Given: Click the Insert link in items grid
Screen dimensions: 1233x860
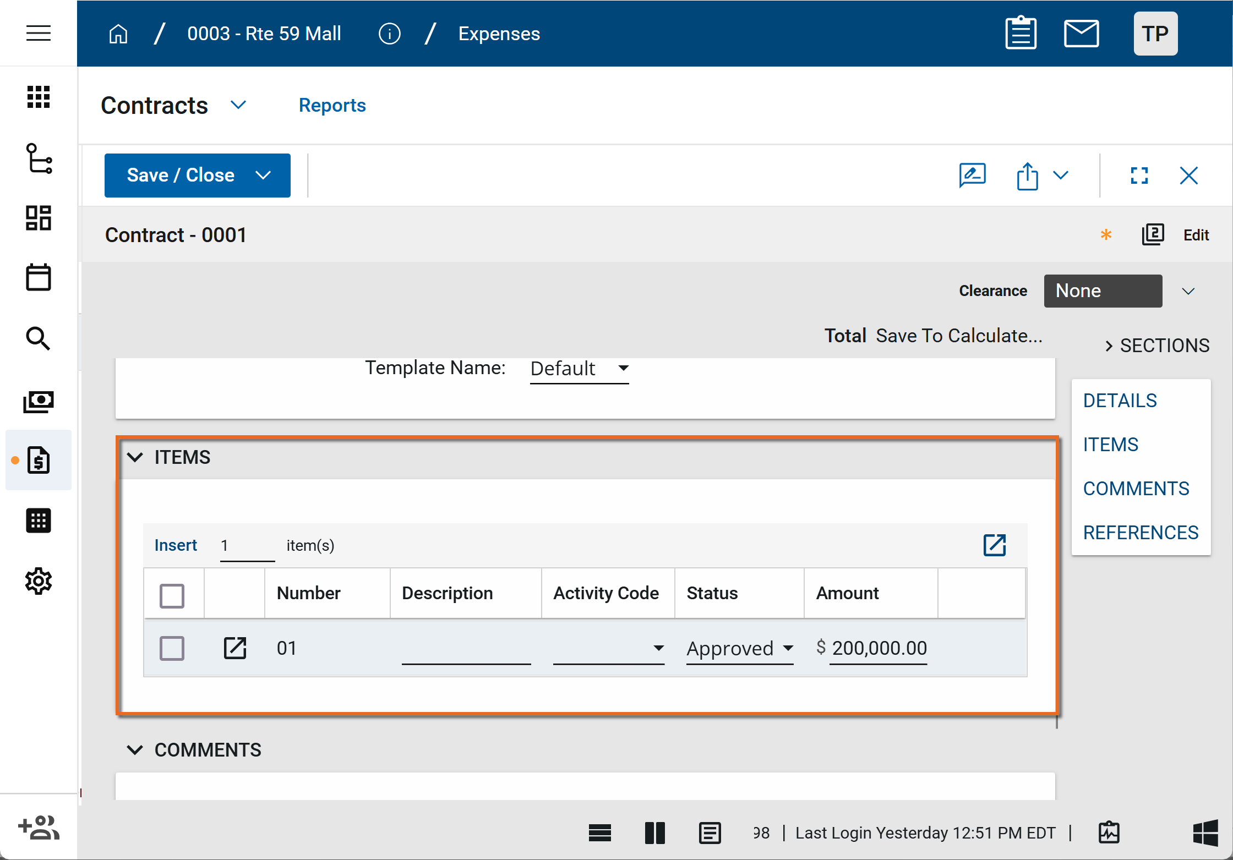Looking at the screenshot, I should click(x=176, y=545).
